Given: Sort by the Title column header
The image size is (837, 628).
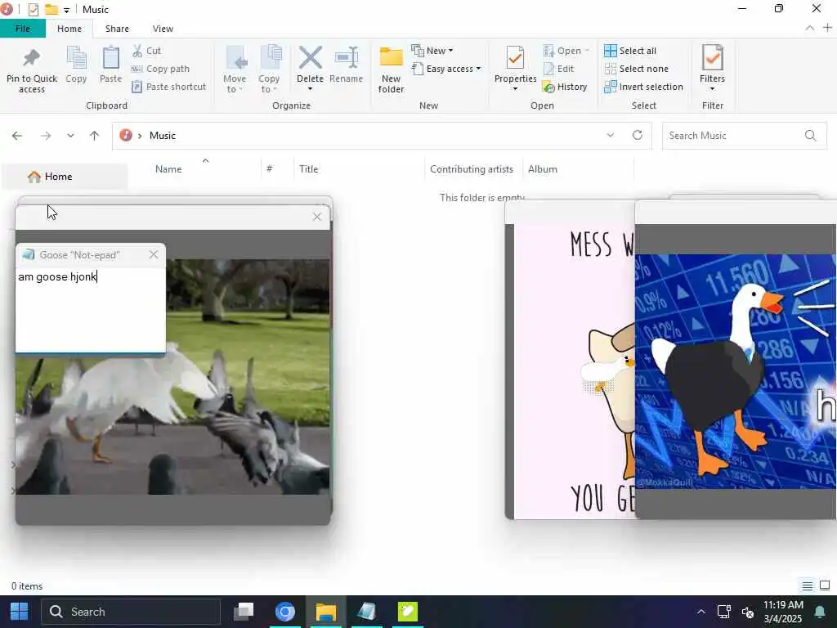Looking at the screenshot, I should [x=308, y=169].
